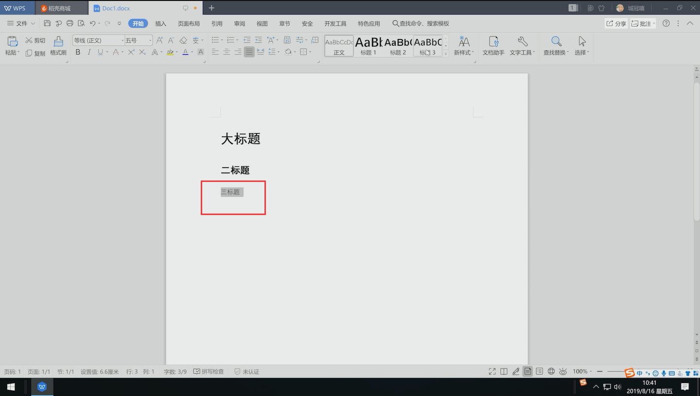Switch to web layout globe view
This screenshot has height=396, width=700.
pyautogui.click(x=551, y=371)
